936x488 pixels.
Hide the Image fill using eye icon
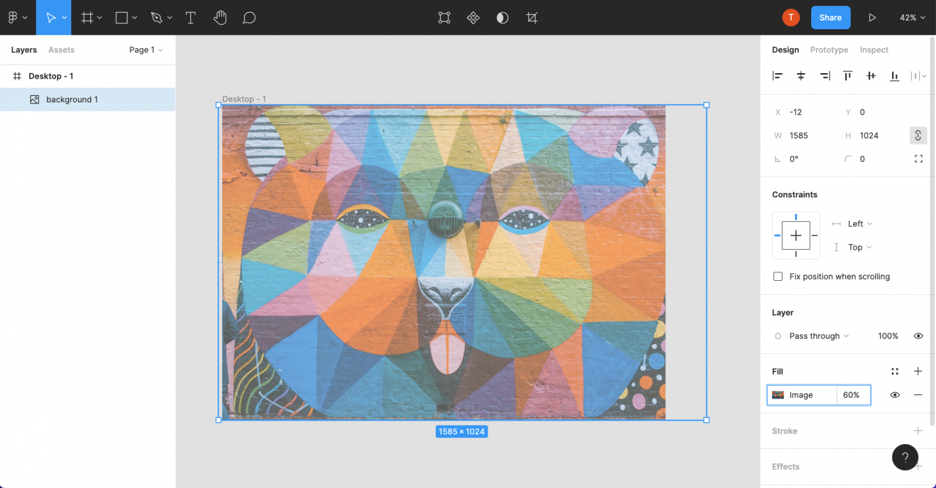point(895,395)
